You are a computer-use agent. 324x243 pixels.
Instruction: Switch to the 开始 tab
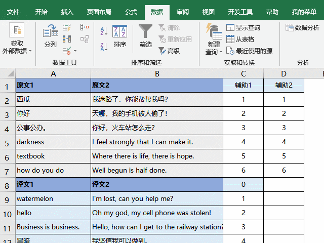pyautogui.click(x=42, y=12)
